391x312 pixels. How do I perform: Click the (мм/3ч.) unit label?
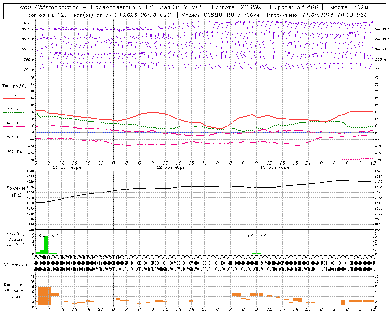16,234
